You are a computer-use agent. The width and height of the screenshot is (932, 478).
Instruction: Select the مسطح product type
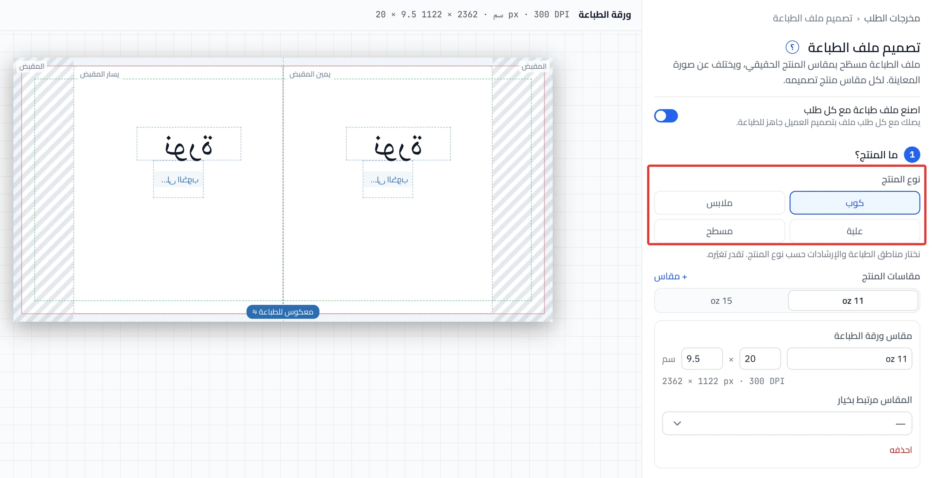pyautogui.click(x=719, y=231)
